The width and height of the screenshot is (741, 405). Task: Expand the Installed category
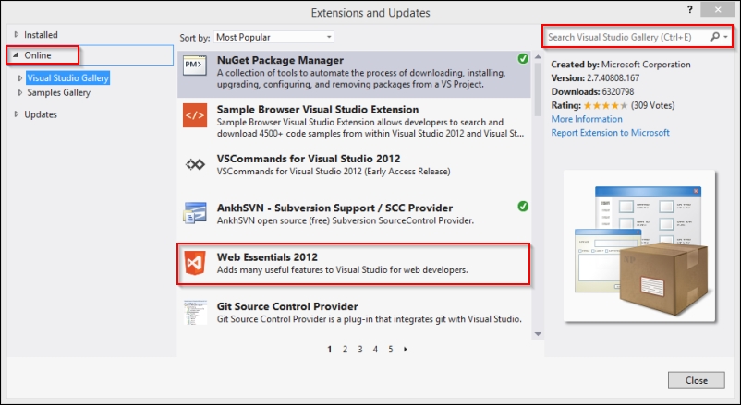(x=16, y=35)
